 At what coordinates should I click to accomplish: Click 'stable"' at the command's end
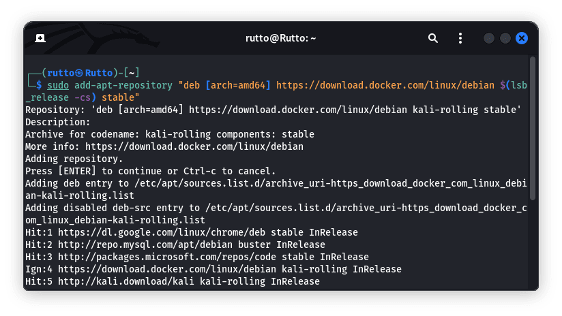point(121,97)
